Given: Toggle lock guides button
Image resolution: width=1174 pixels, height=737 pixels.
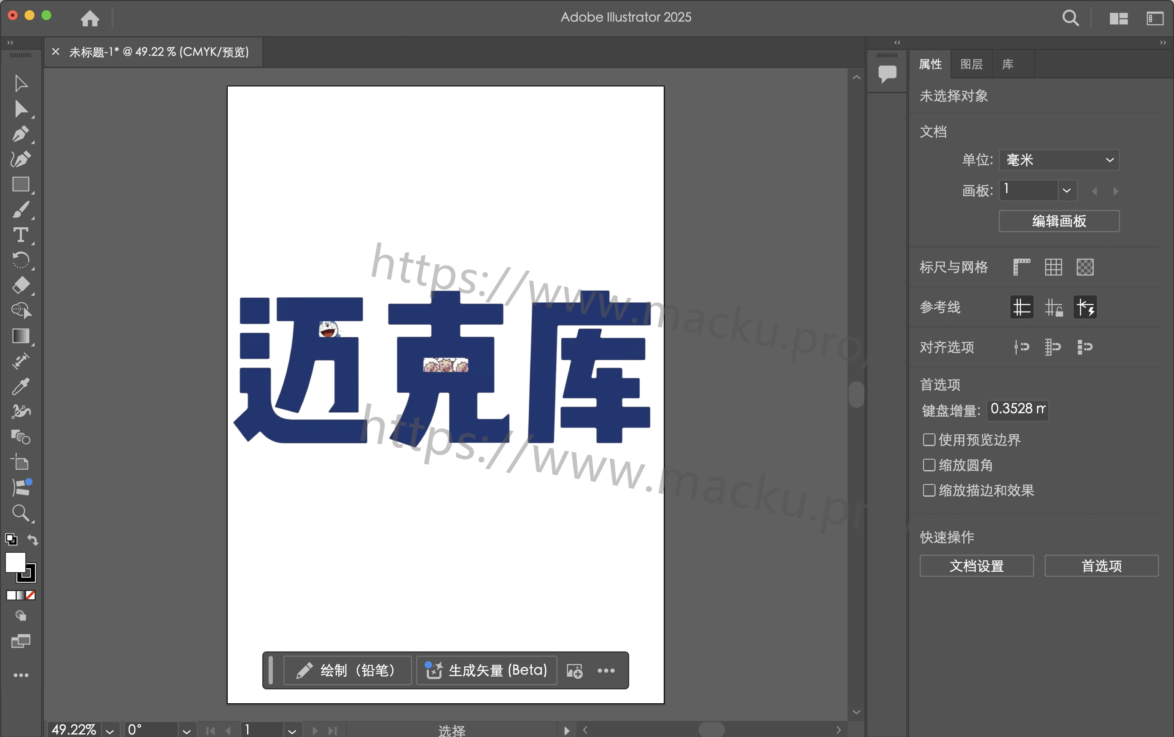Looking at the screenshot, I should tap(1053, 307).
